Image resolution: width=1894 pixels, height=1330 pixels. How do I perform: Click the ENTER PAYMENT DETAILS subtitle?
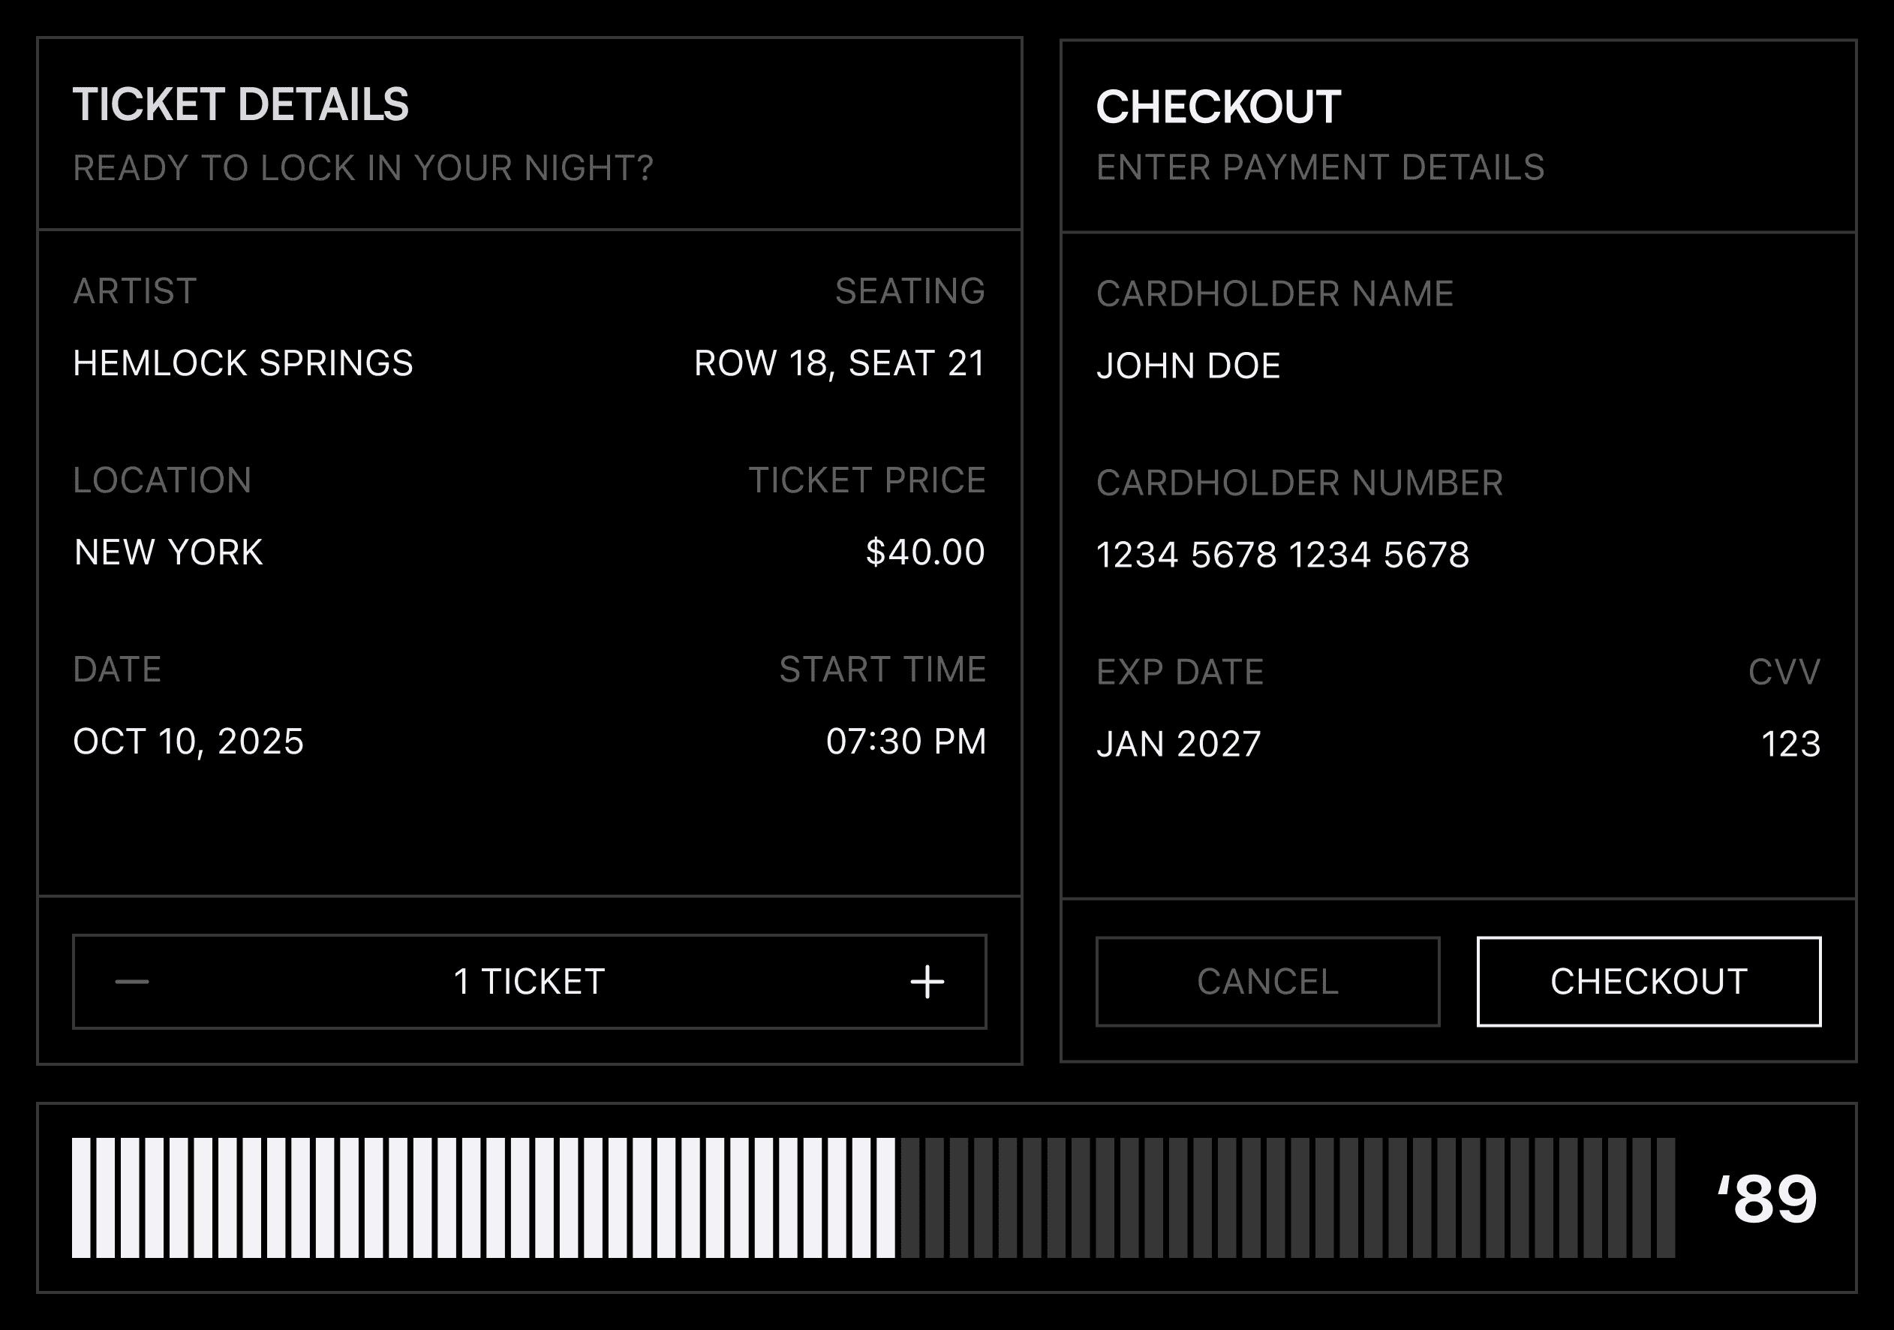coord(1319,167)
